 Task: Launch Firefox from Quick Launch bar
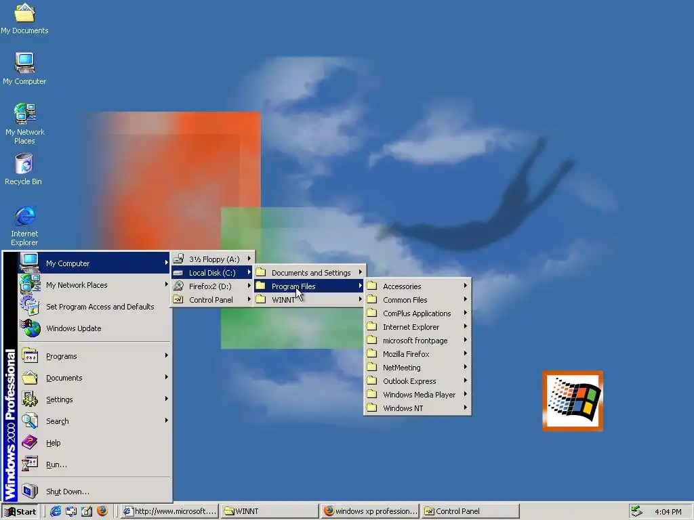102,511
